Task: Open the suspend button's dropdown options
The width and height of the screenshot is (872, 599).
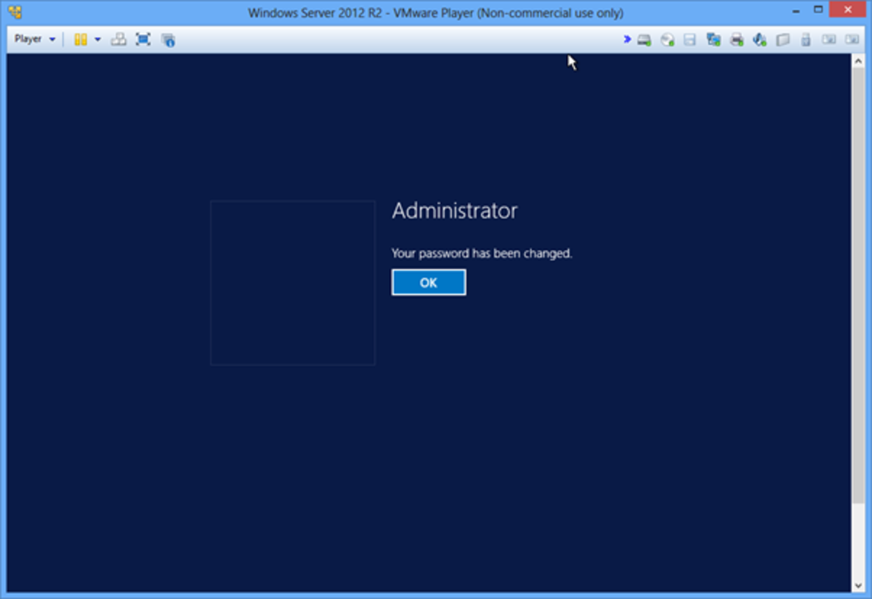Action: coord(97,39)
